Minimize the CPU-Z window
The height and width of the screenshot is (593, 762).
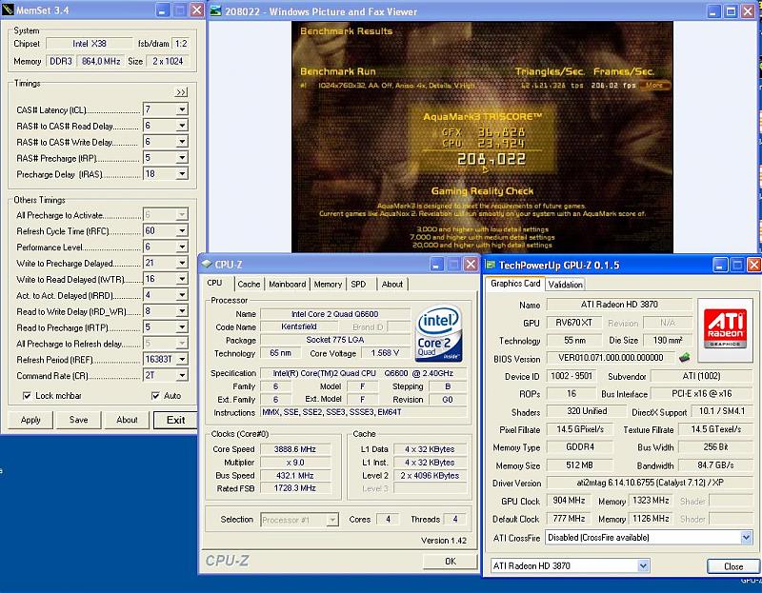click(436, 265)
